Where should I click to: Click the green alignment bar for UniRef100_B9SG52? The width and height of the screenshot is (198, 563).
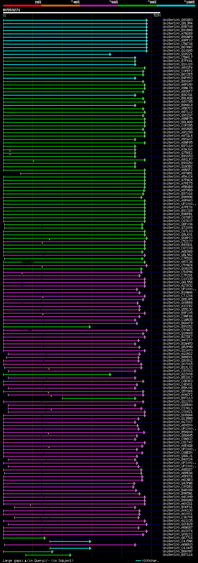pos(47,327)
